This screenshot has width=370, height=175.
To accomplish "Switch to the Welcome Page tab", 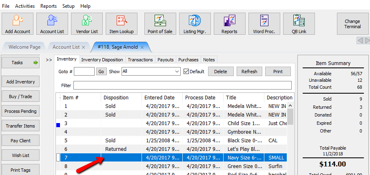I will tap(24, 47).
